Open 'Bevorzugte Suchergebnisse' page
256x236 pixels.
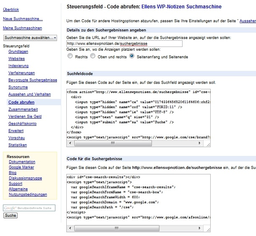pos(33,80)
